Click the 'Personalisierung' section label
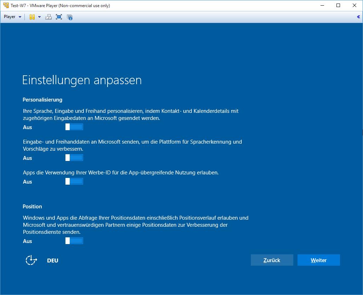Viewport: 363px width, 295px height. click(42, 100)
